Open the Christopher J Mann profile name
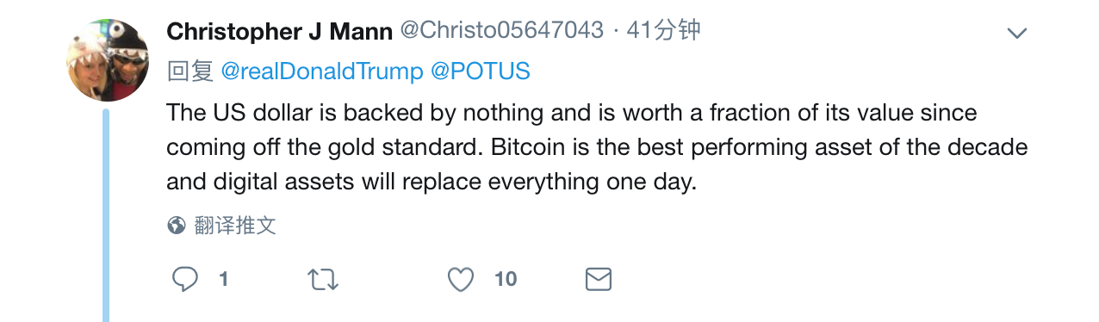This screenshot has height=322, width=1099. (280, 31)
